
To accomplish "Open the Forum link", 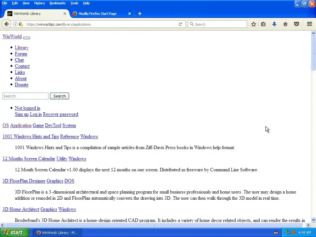I will tap(21, 54).
